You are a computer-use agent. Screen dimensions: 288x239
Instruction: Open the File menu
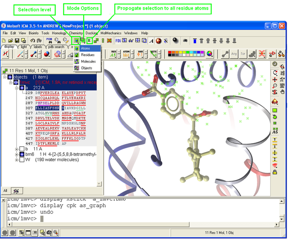(x=5, y=33)
